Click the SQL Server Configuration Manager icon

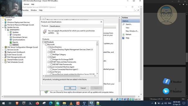coord(5,47)
